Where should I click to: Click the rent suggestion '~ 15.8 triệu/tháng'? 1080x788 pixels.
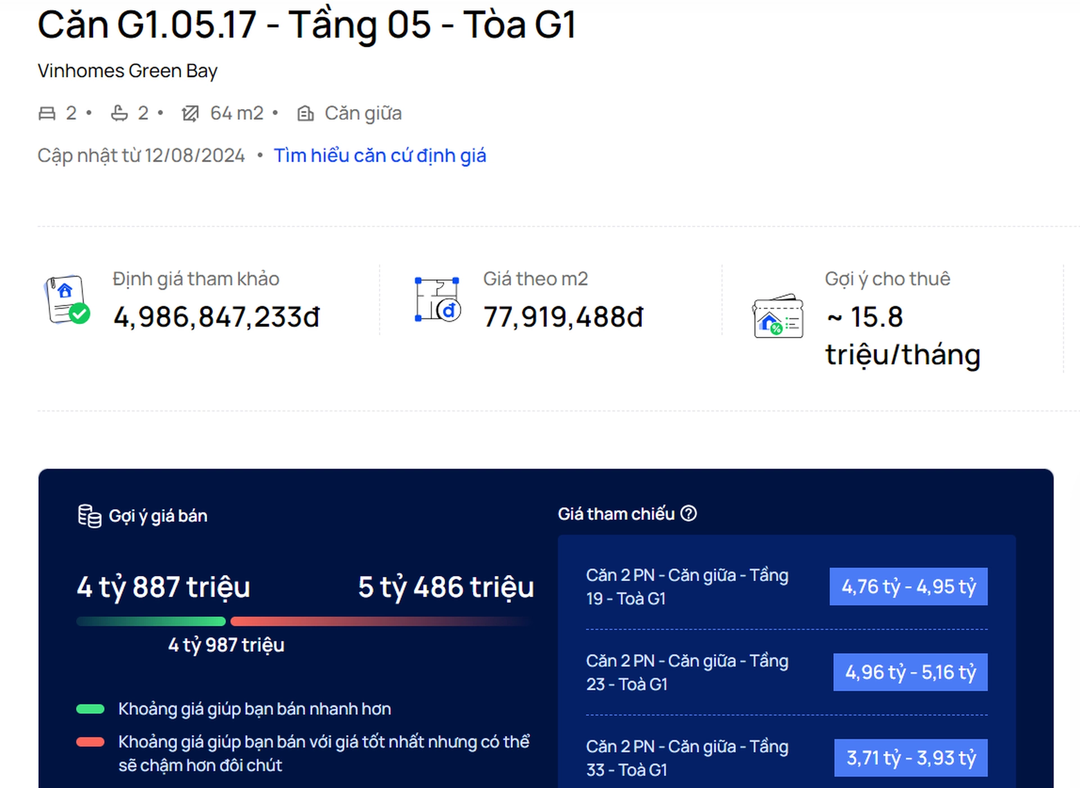coord(903,336)
